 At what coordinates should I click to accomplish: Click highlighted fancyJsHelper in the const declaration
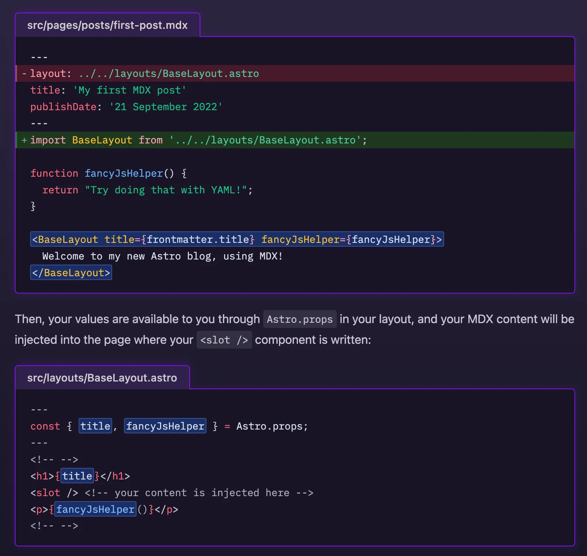click(165, 426)
